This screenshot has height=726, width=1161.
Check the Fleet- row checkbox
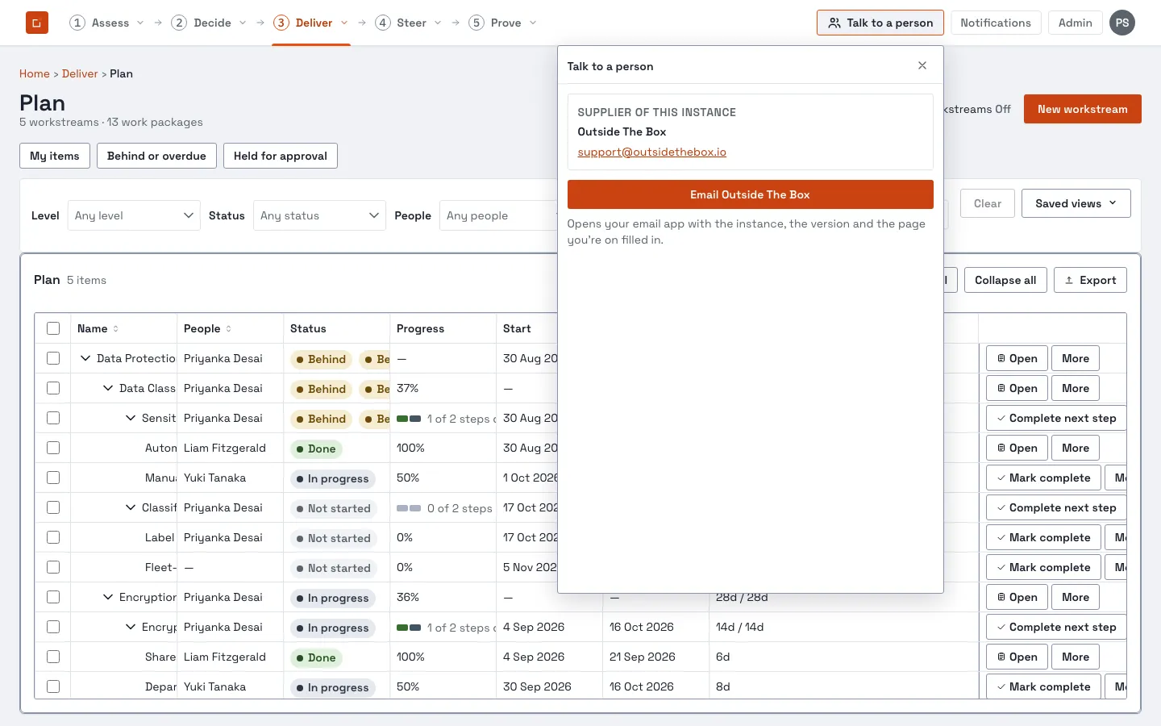(53, 568)
